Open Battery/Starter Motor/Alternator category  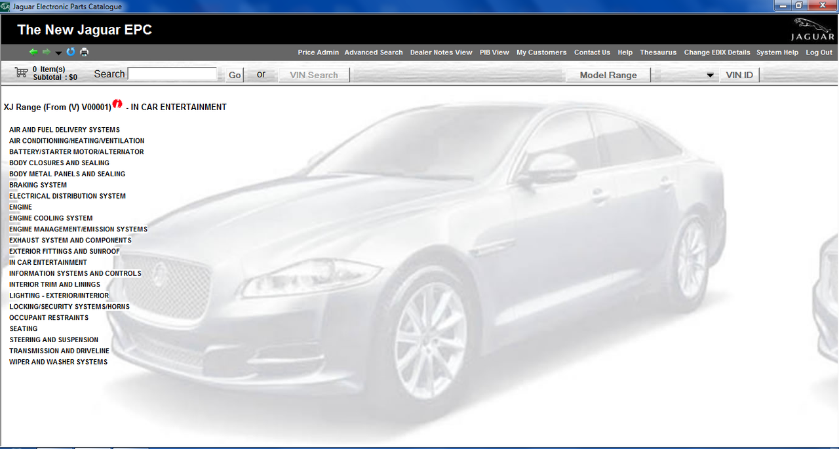click(x=77, y=152)
